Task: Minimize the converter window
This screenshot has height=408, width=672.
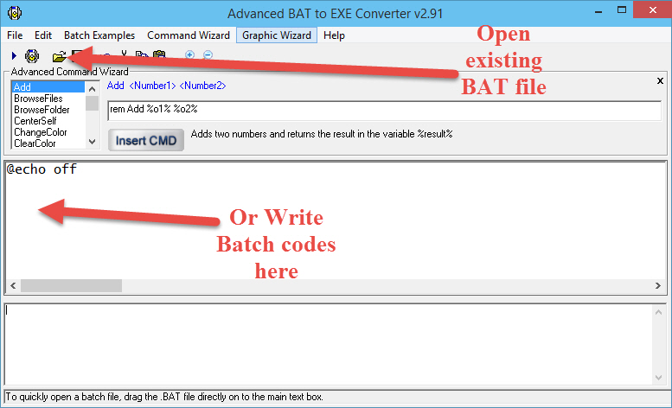Action: tap(598, 10)
